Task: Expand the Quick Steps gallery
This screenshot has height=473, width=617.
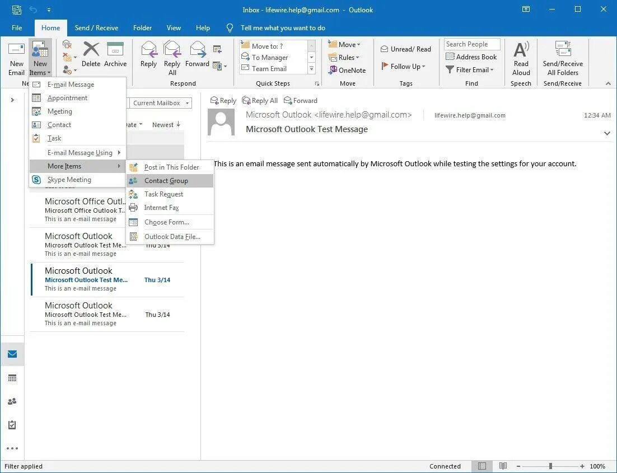Action: pos(311,69)
